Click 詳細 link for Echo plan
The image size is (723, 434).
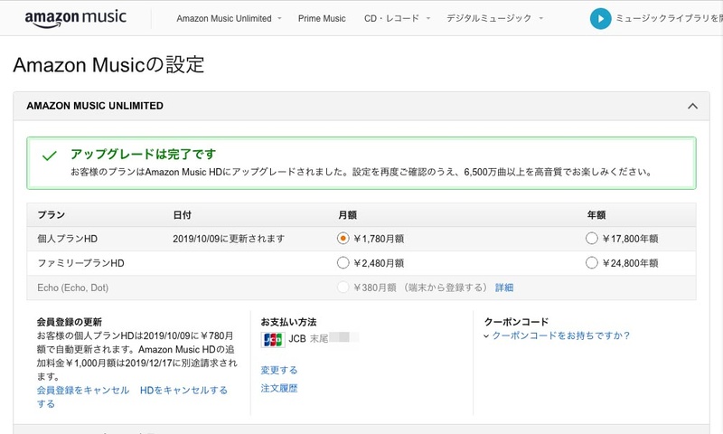(504, 288)
